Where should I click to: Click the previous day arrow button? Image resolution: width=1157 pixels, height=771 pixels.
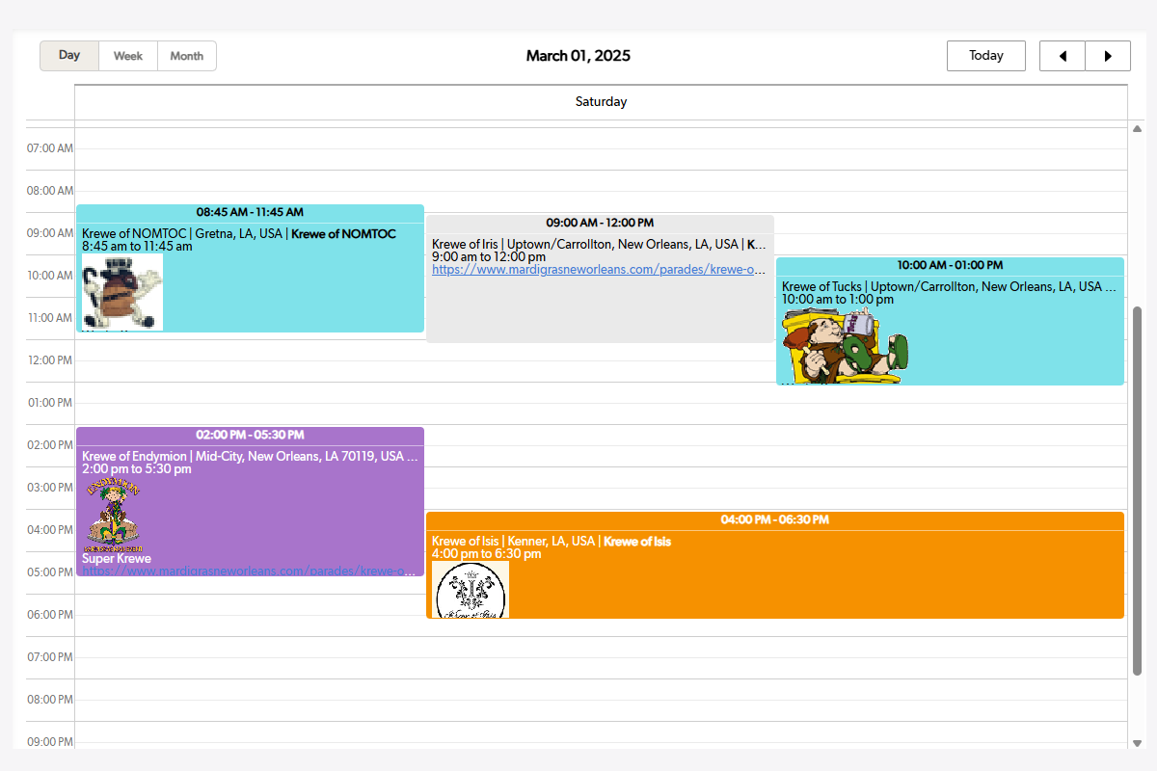1063,56
